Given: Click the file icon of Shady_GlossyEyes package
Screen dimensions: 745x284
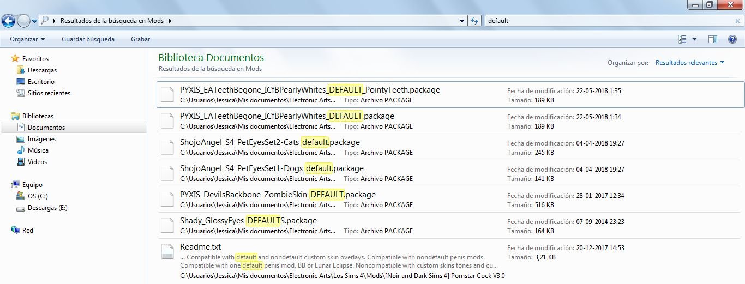Looking at the screenshot, I should (167, 226).
